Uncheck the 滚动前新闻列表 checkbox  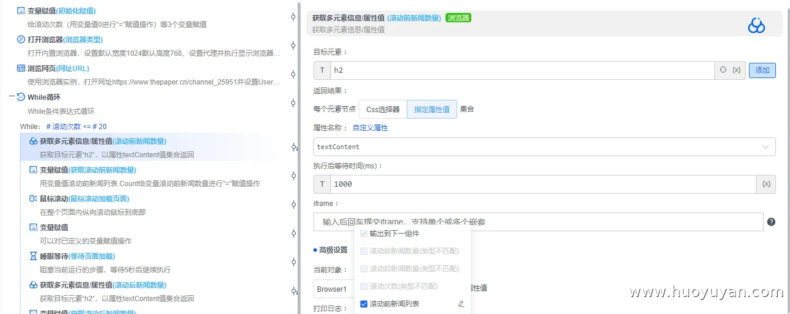pyautogui.click(x=364, y=304)
